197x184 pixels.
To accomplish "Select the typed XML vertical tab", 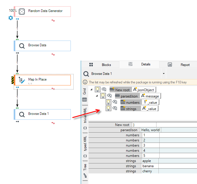I will (85, 147).
